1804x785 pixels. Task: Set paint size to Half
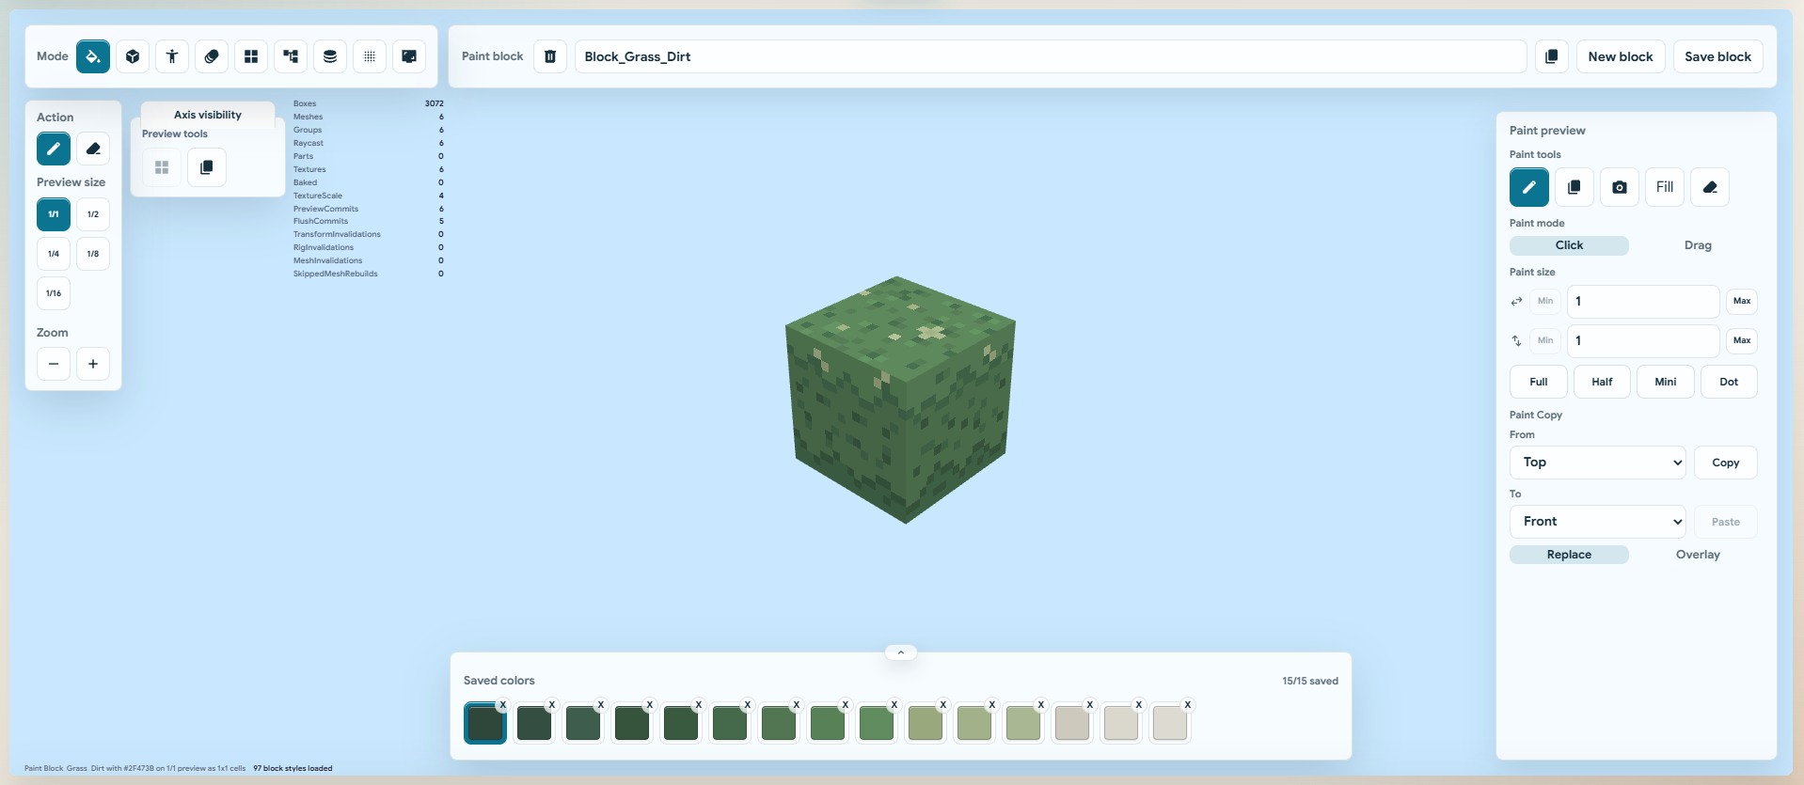(1602, 382)
